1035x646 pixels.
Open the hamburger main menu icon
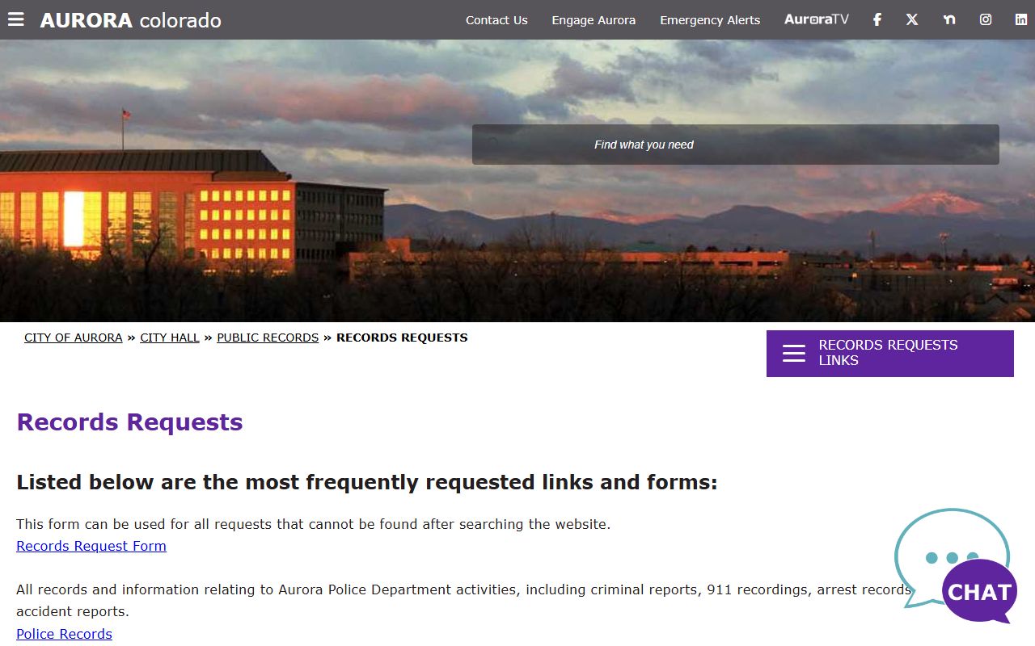pyautogui.click(x=16, y=19)
